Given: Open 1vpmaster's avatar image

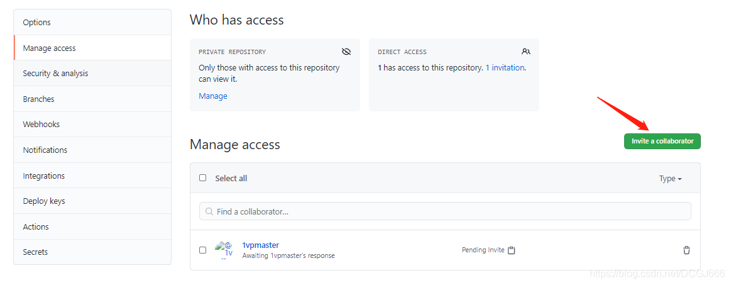Looking at the screenshot, I should click(224, 250).
